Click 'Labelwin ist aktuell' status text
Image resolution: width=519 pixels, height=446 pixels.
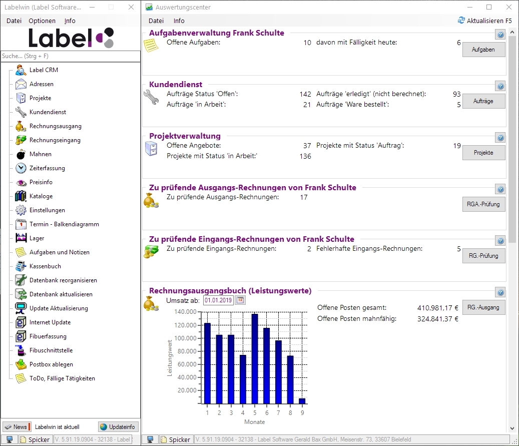coord(57,427)
